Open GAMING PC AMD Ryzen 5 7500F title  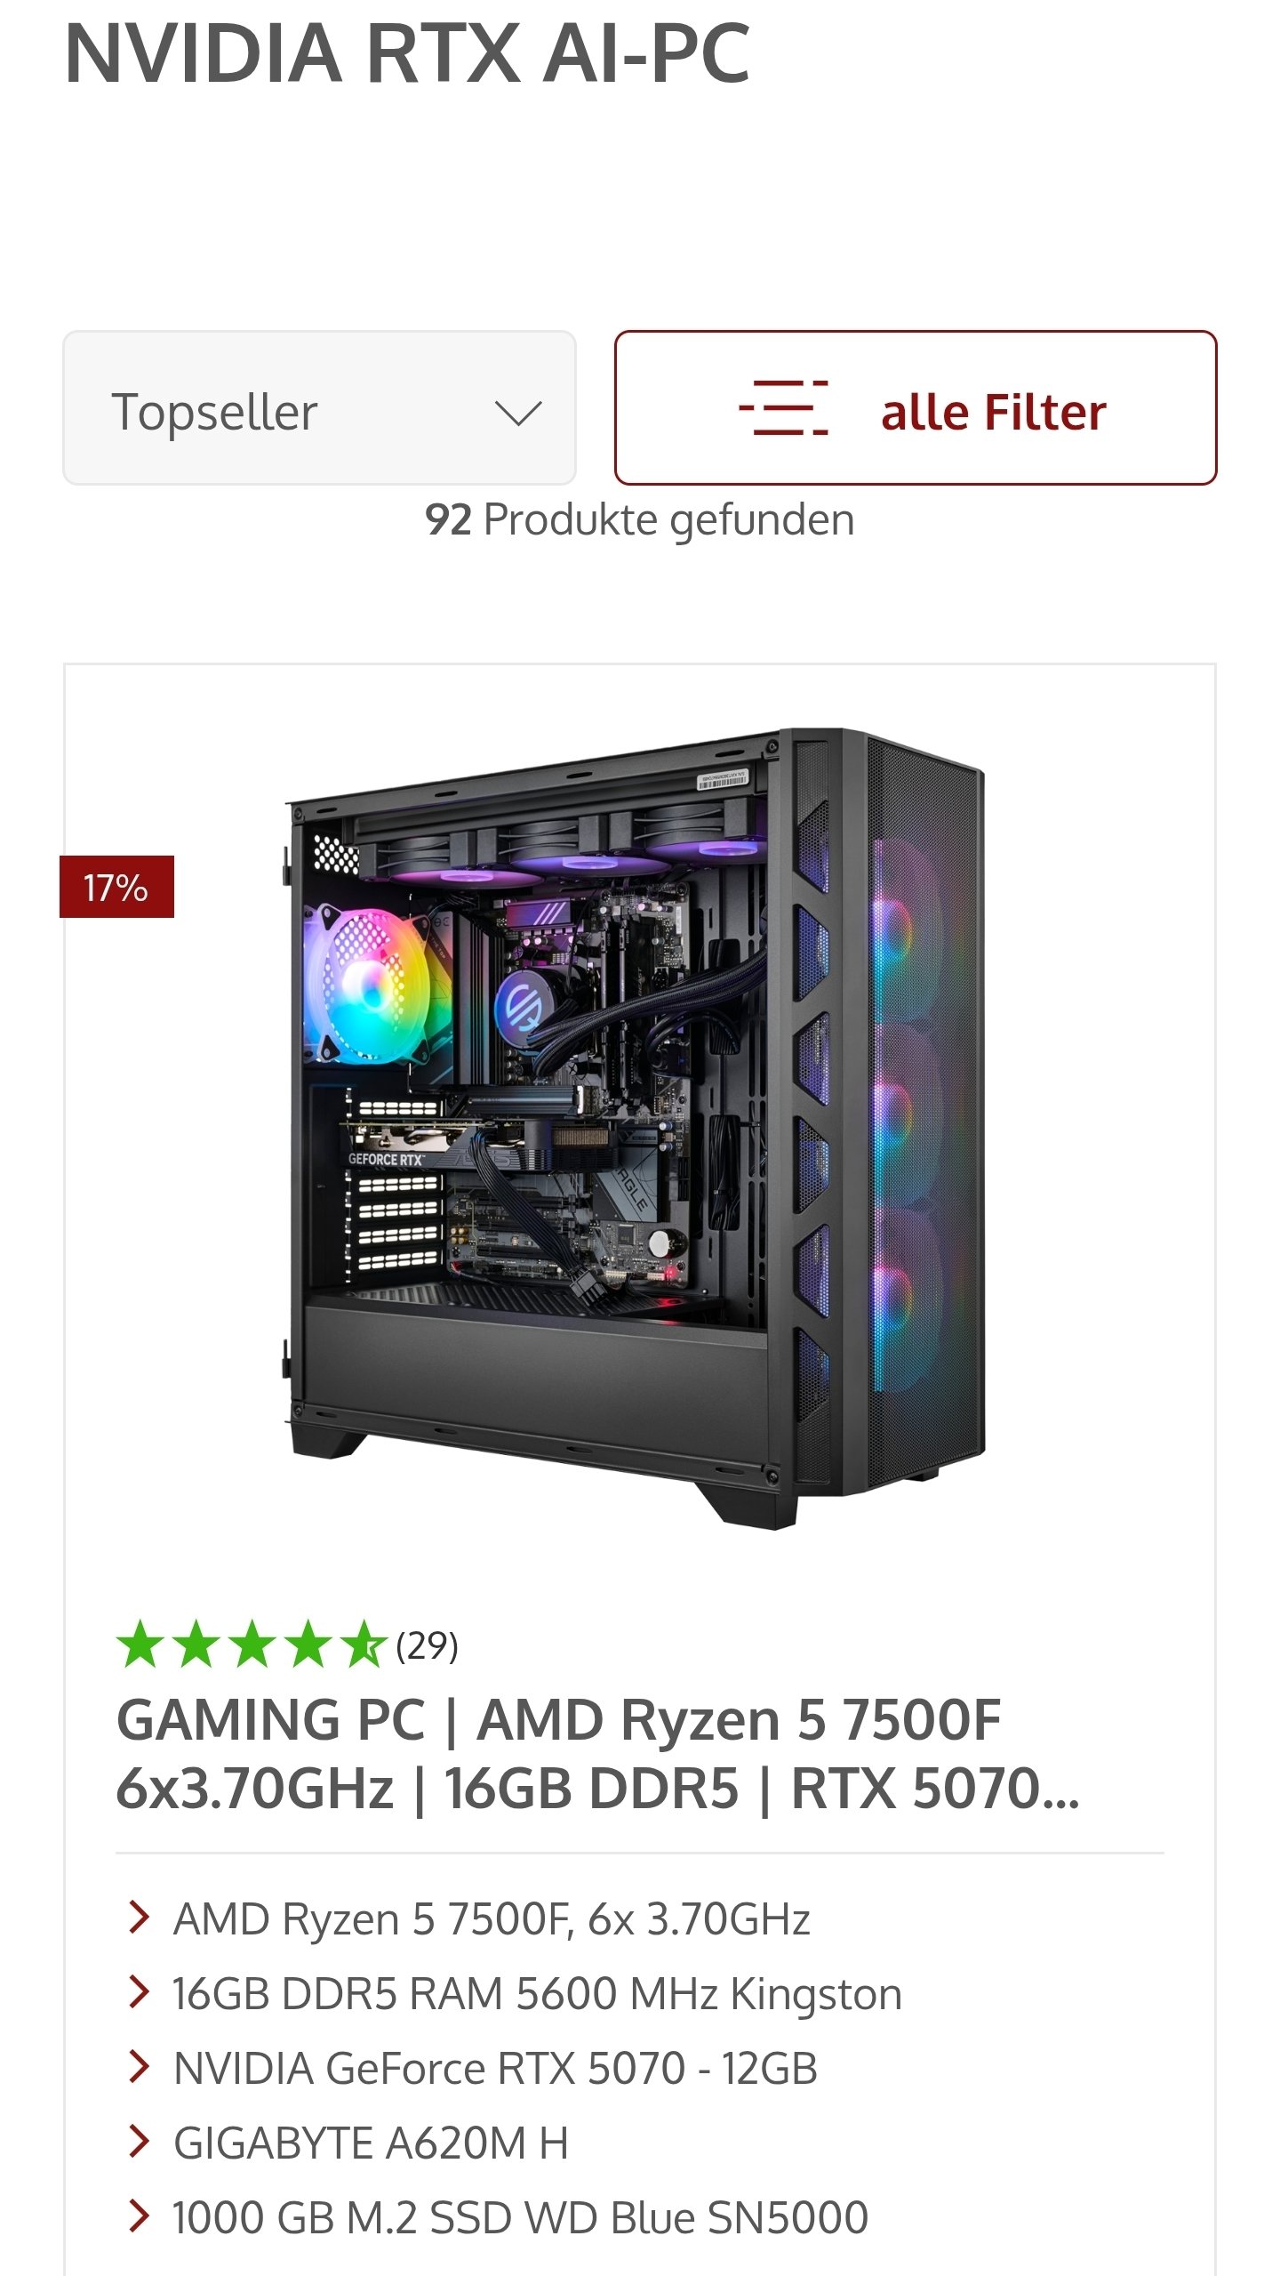point(597,1753)
